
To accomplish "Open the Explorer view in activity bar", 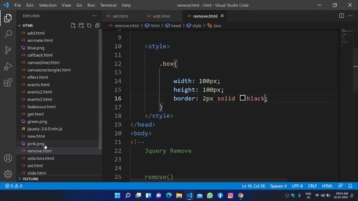I will tap(8, 18).
